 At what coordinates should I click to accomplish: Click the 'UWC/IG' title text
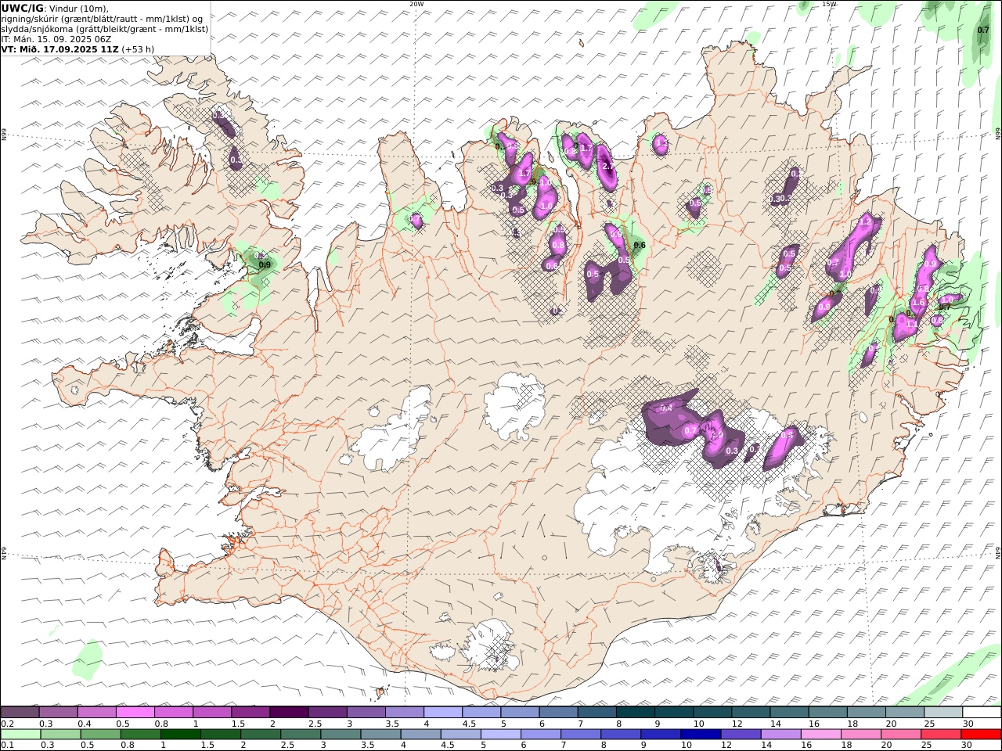click(22, 8)
